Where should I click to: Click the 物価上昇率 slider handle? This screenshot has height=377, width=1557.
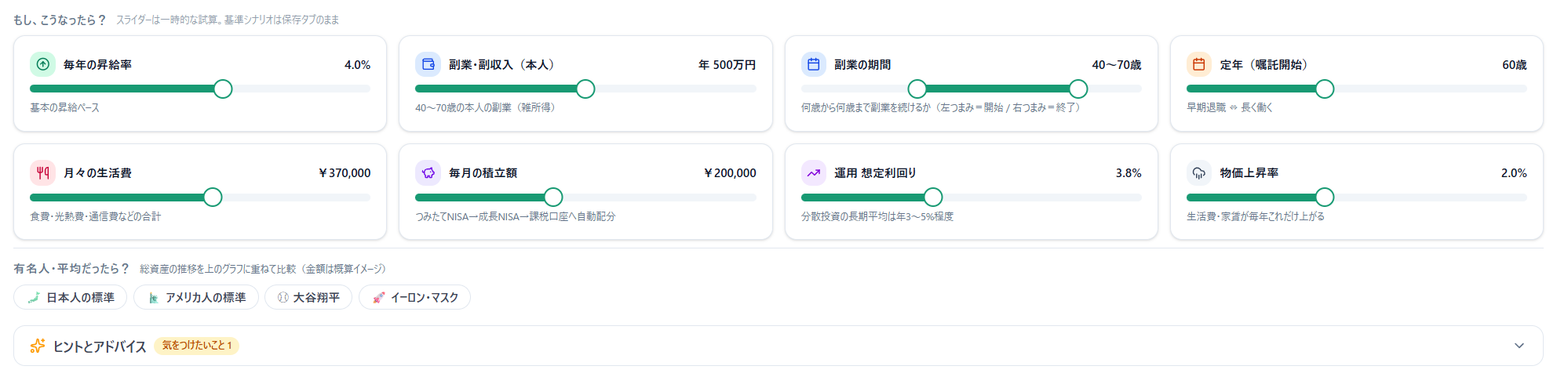pos(1325,198)
